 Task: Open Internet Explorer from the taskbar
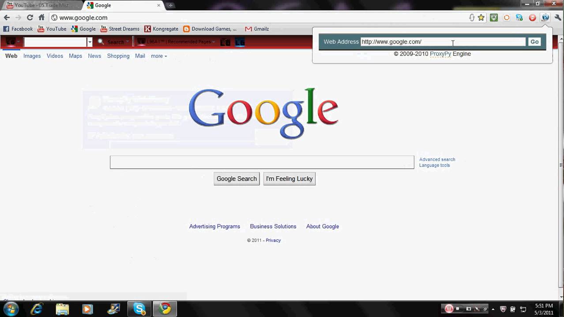pyautogui.click(x=37, y=309)
